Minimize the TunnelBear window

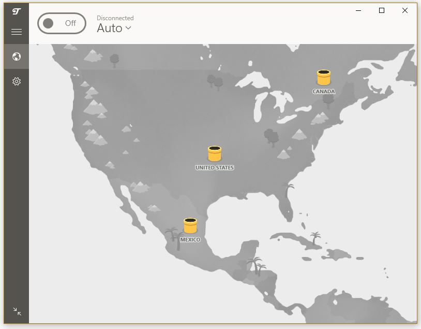[358, 10]
